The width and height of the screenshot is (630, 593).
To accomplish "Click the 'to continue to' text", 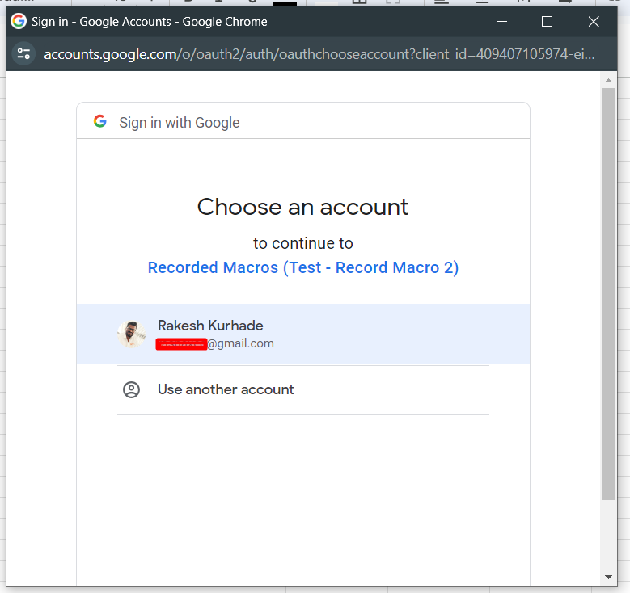I will point(303,243).
